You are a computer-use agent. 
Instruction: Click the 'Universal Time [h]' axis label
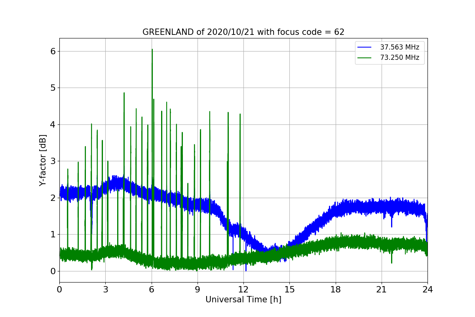243,300
